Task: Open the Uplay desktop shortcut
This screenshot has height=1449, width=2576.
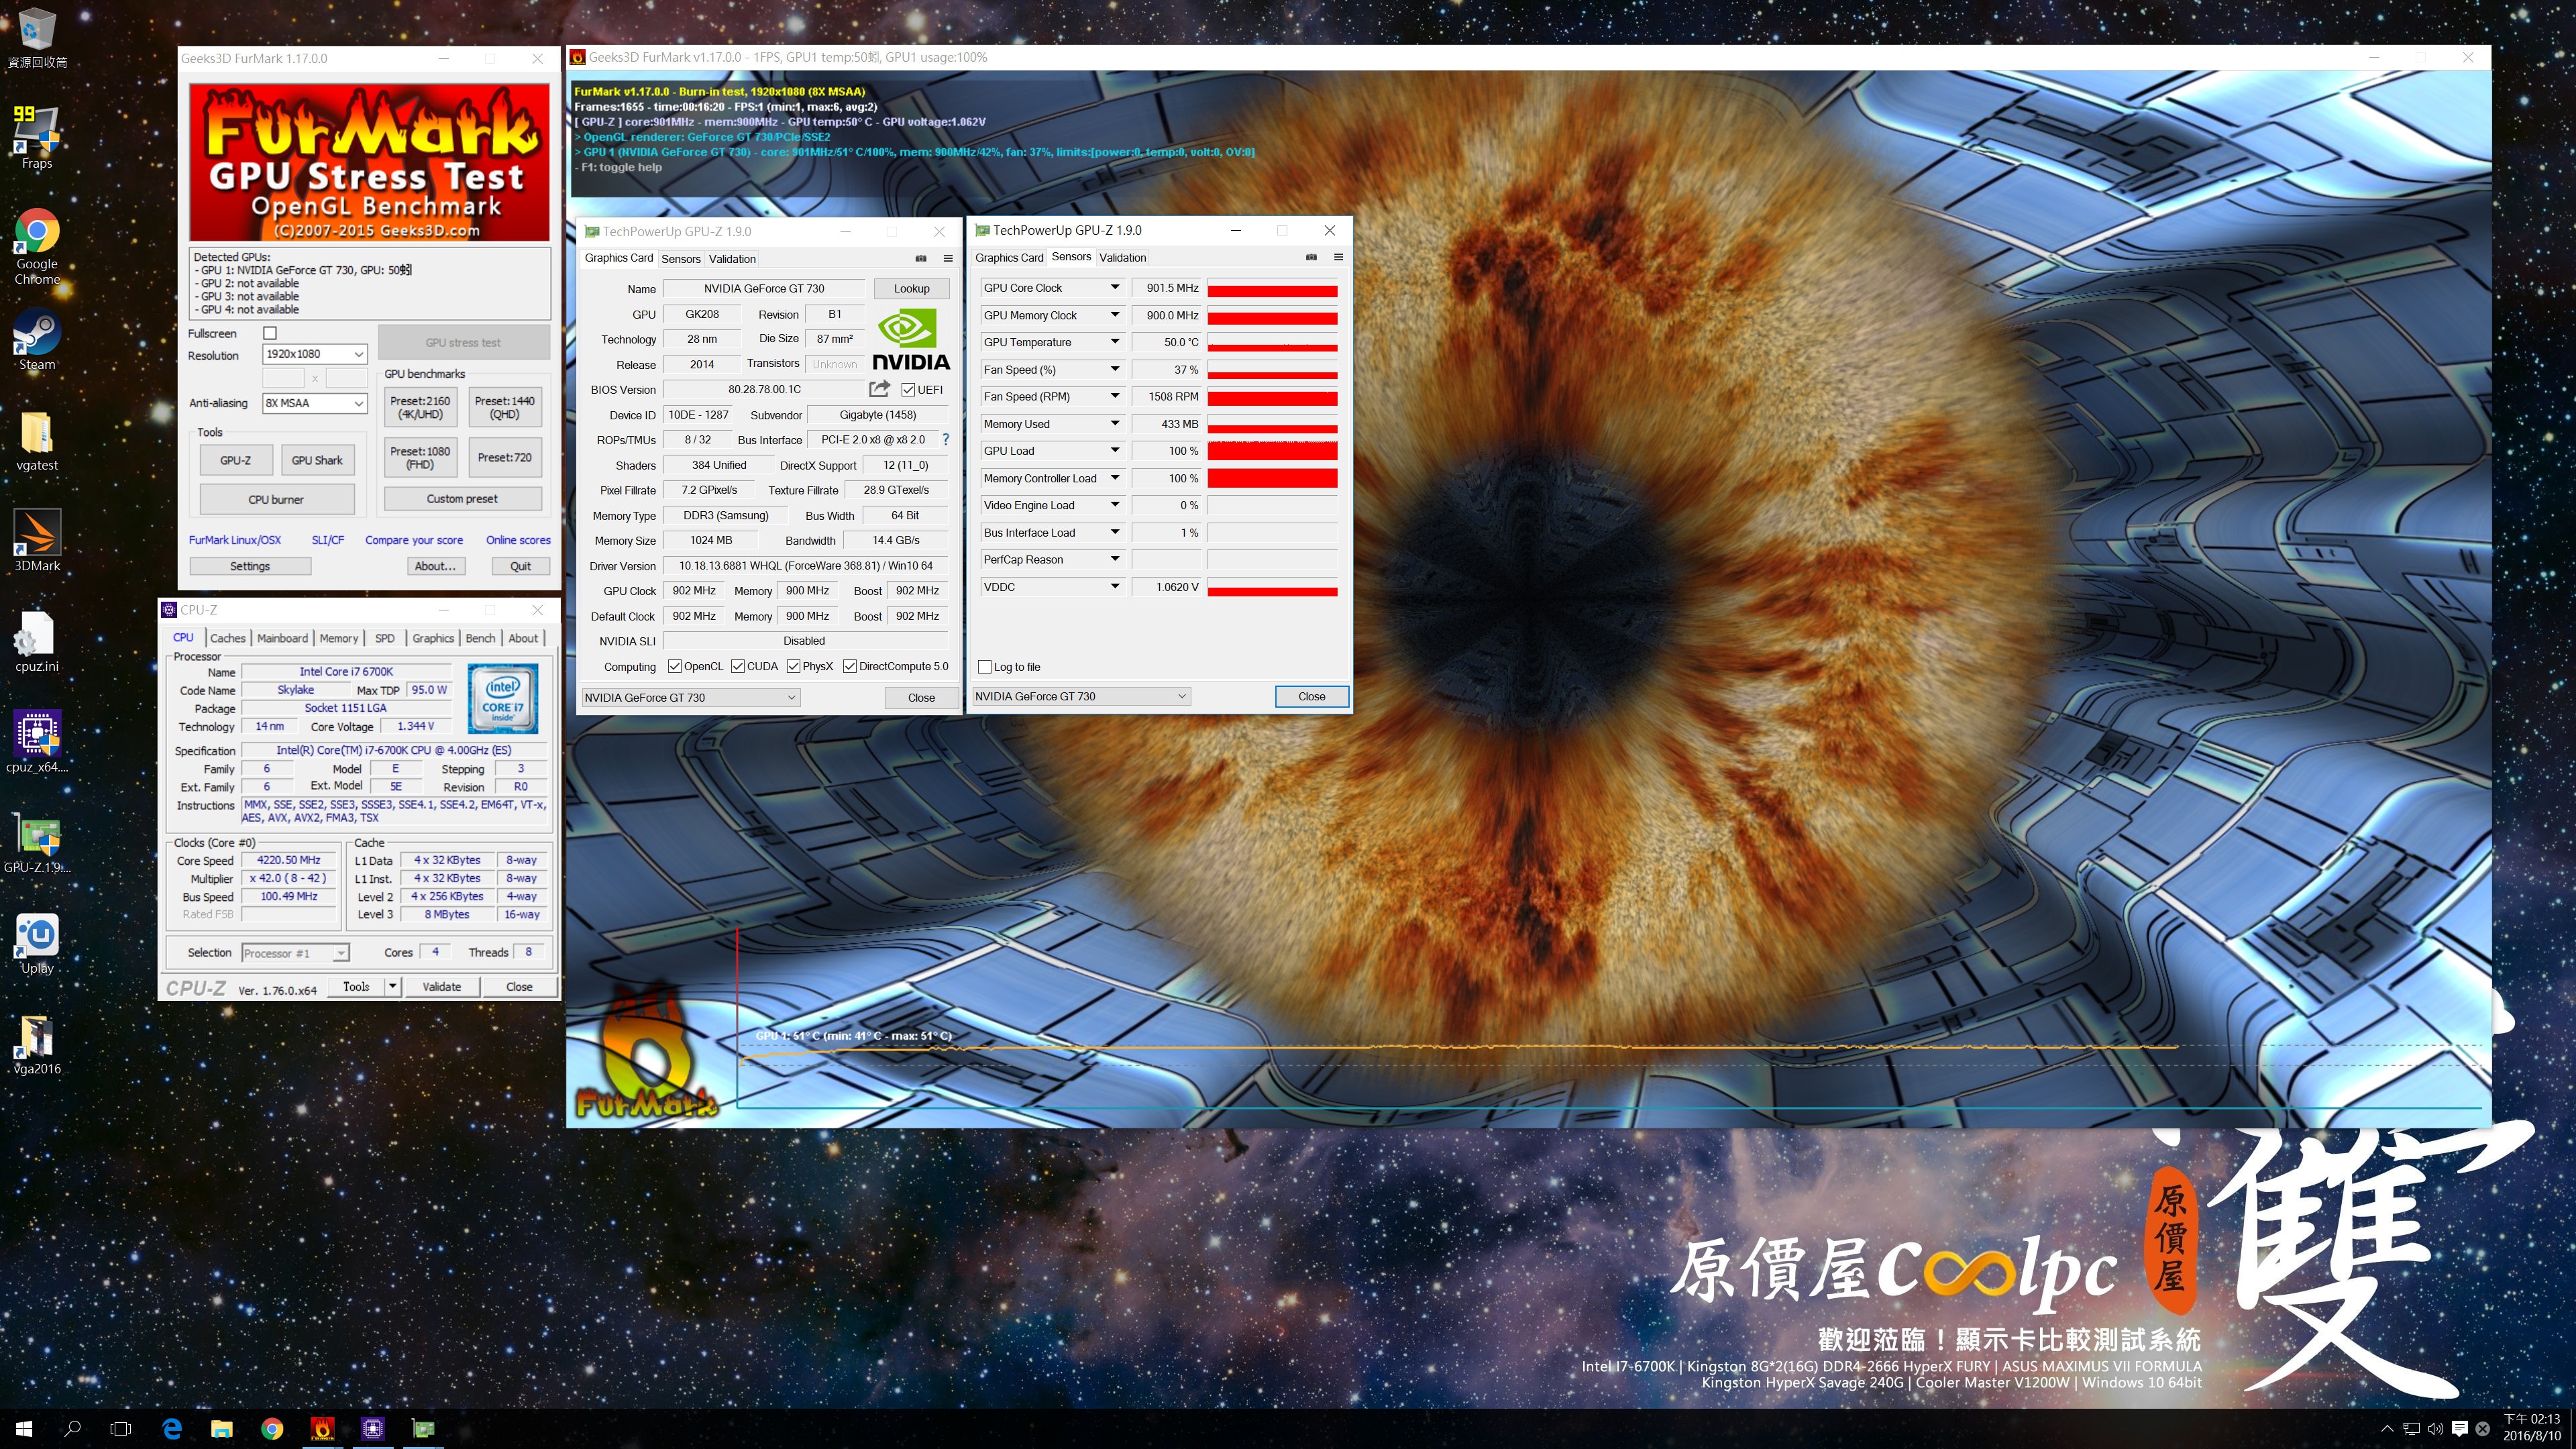Action: point(37,943)
